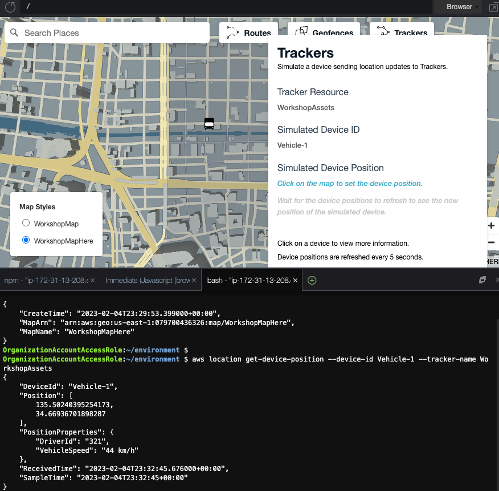The height and width of the screenshot is (491, 499).
Task: Click the "VehicleSpeed": "44 km/h" line
Action: pos(87,451)
